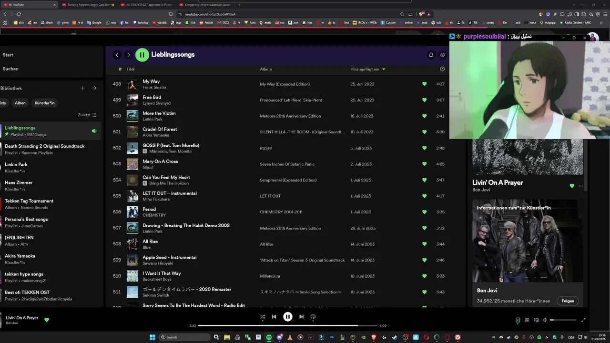The image size is (610, 343).
Task: Pause playback in the bottom player bar
Action: point(288,317)
